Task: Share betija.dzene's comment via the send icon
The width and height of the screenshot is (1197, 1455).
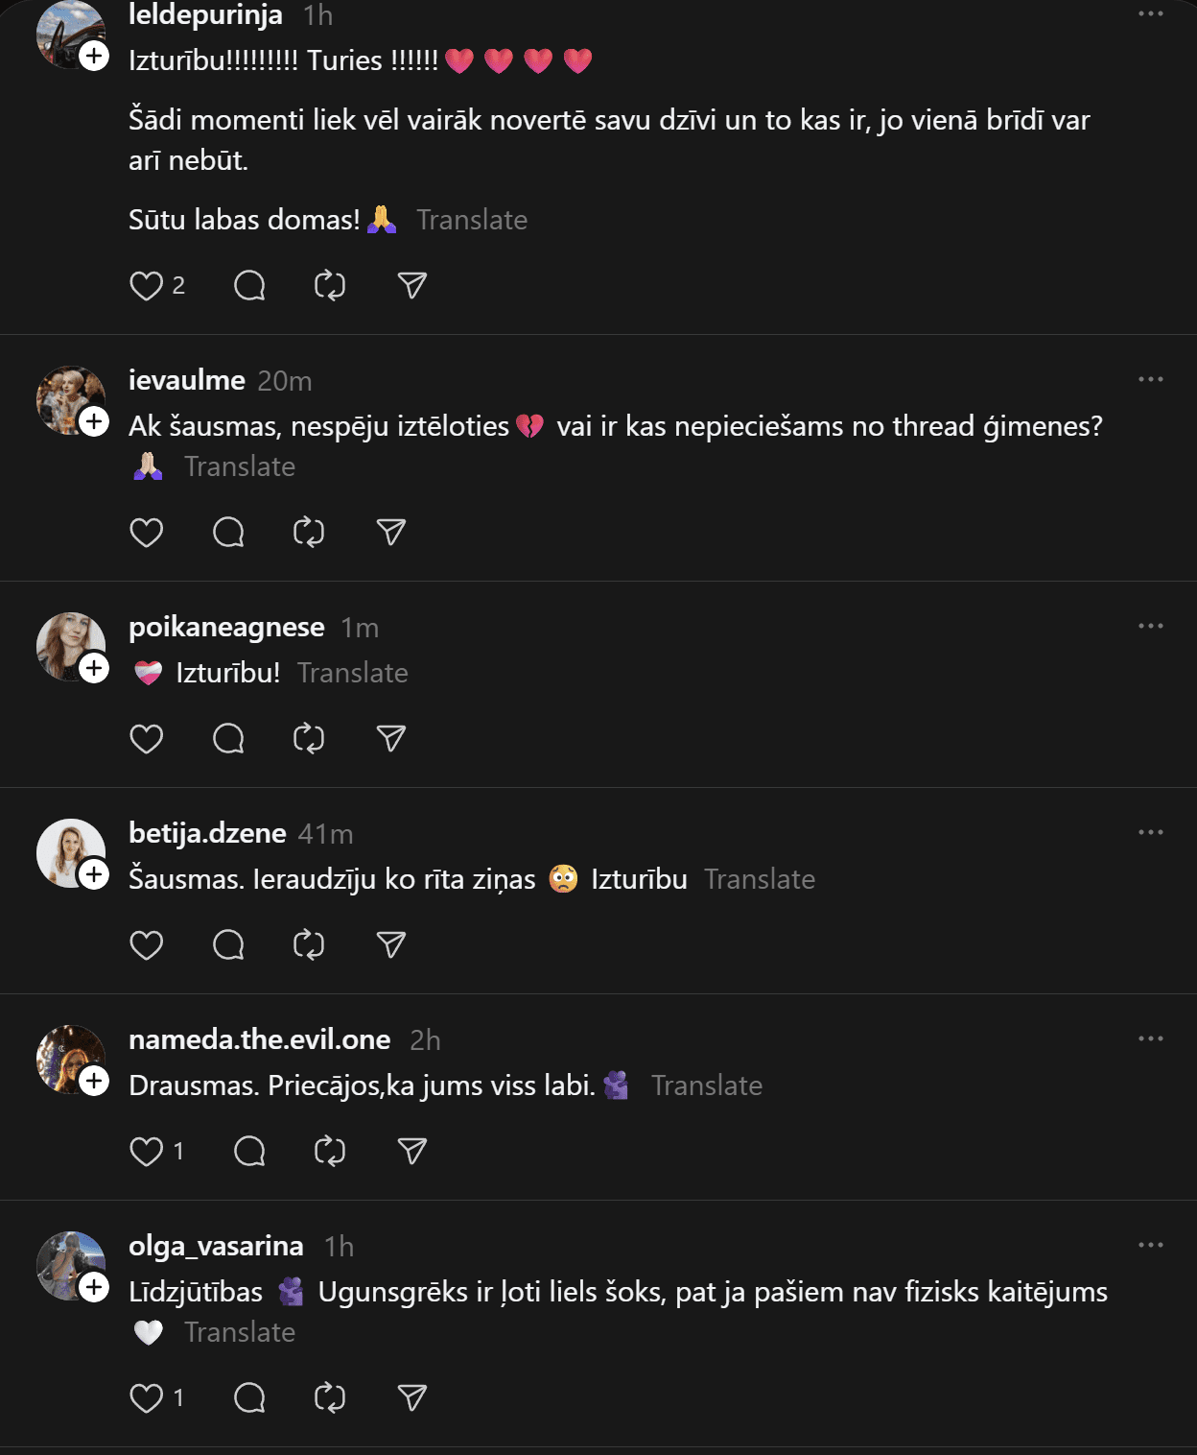Action: [391, 945]
